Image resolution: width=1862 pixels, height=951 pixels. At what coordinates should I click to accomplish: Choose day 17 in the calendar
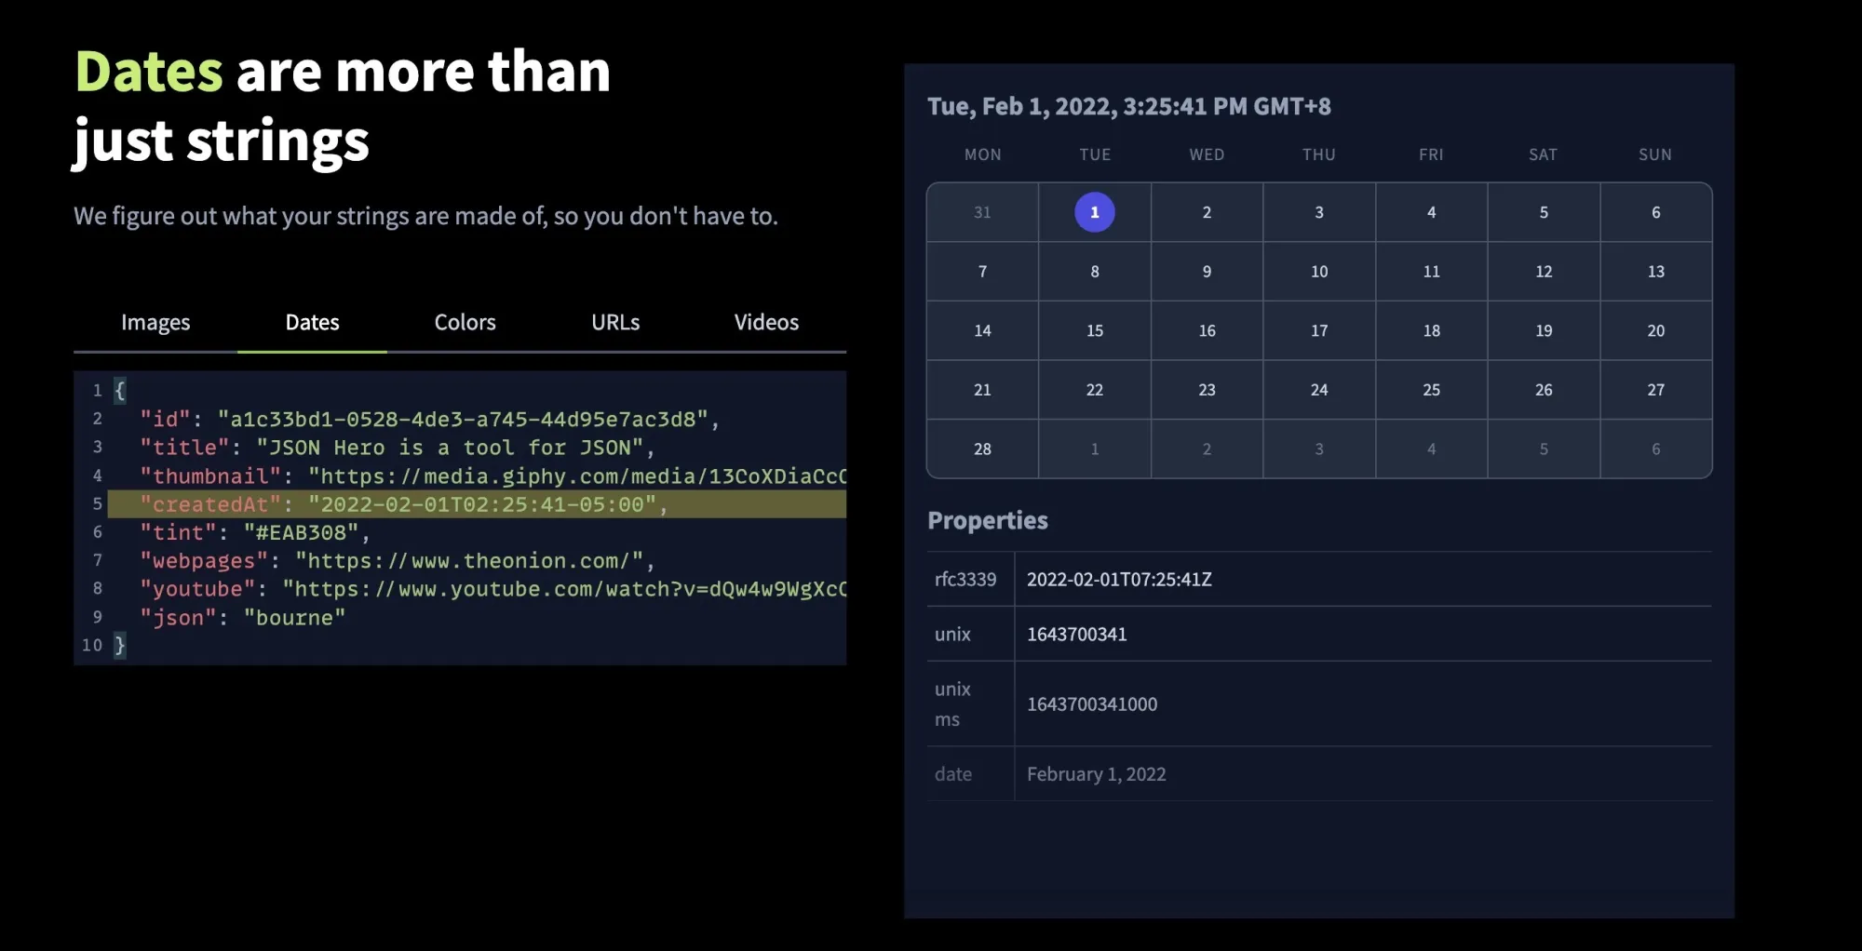pyautogui.click(x=1319, y=330)
